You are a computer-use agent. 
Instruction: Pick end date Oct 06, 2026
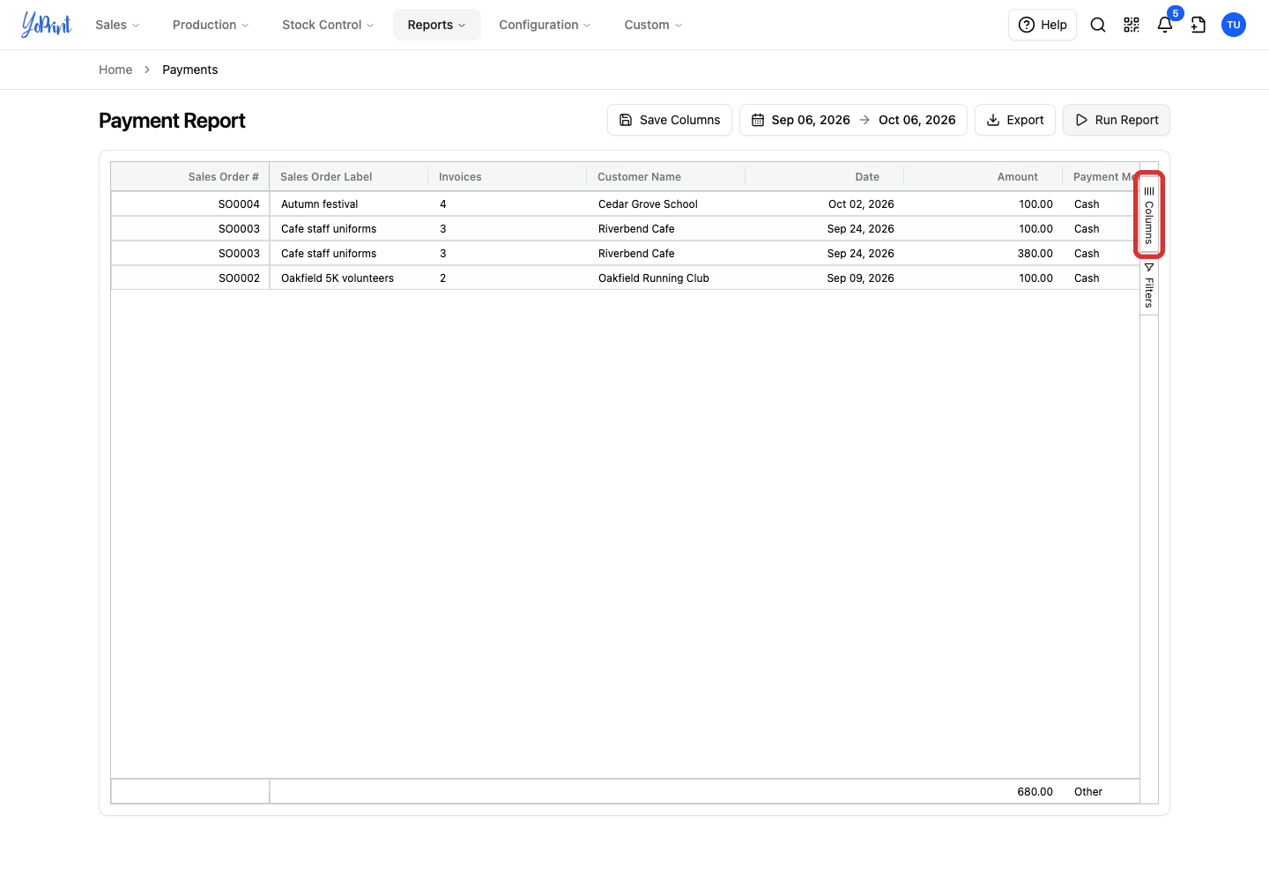pos(917,120)
